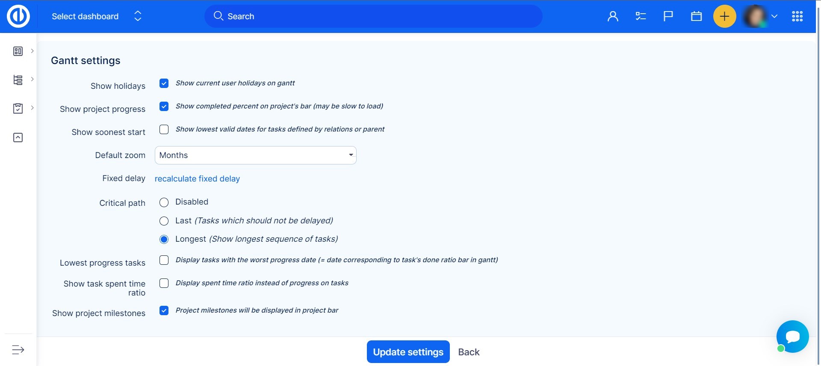Expand the user avatar menu chevron

pos(774,16)
